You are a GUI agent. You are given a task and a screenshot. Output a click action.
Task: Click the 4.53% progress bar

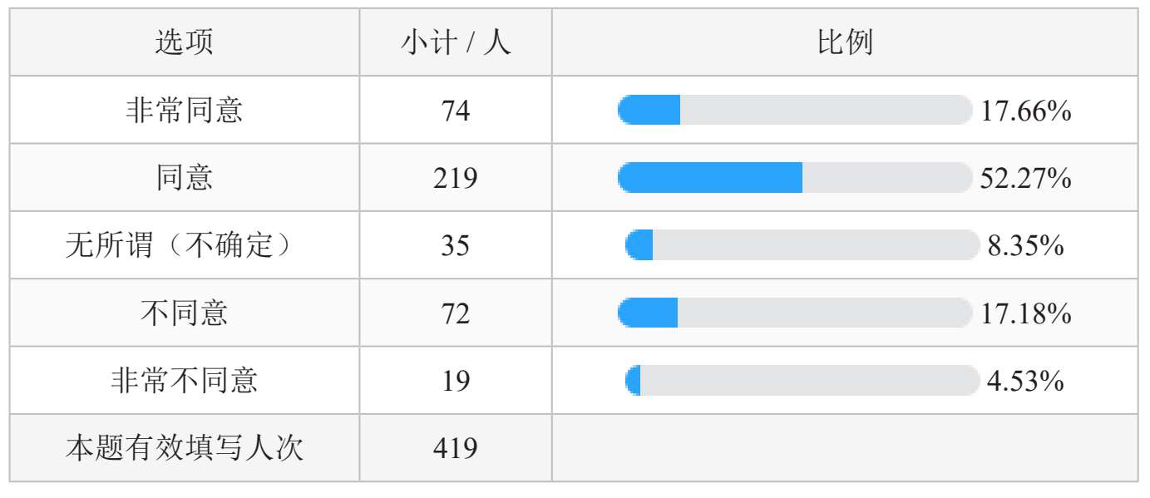pos(802,381)
